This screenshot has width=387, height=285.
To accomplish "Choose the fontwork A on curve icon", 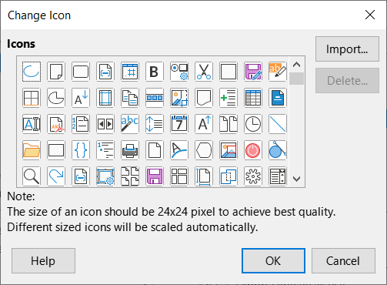I will pyautogui.click(x=179, y=150).
